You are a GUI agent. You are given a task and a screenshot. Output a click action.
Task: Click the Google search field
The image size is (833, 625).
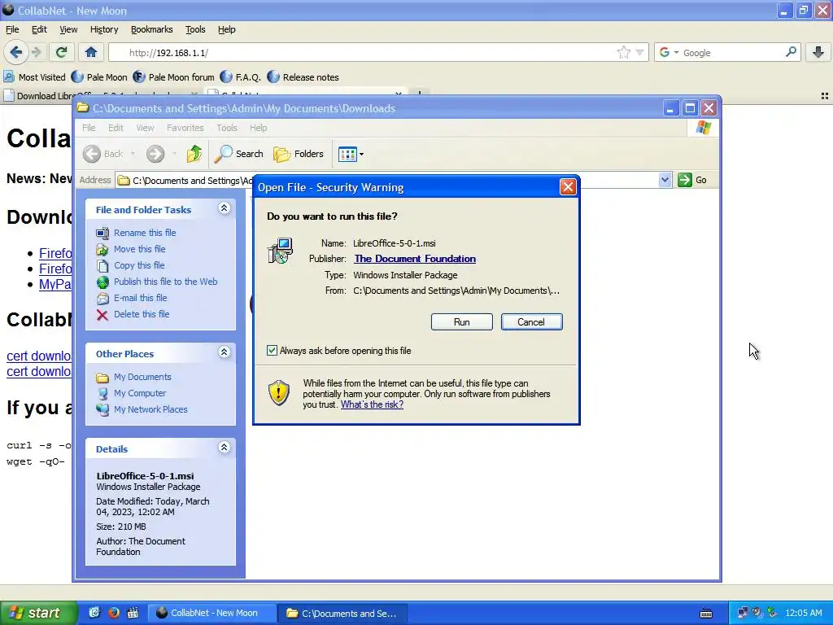click(x=732, y=53)
